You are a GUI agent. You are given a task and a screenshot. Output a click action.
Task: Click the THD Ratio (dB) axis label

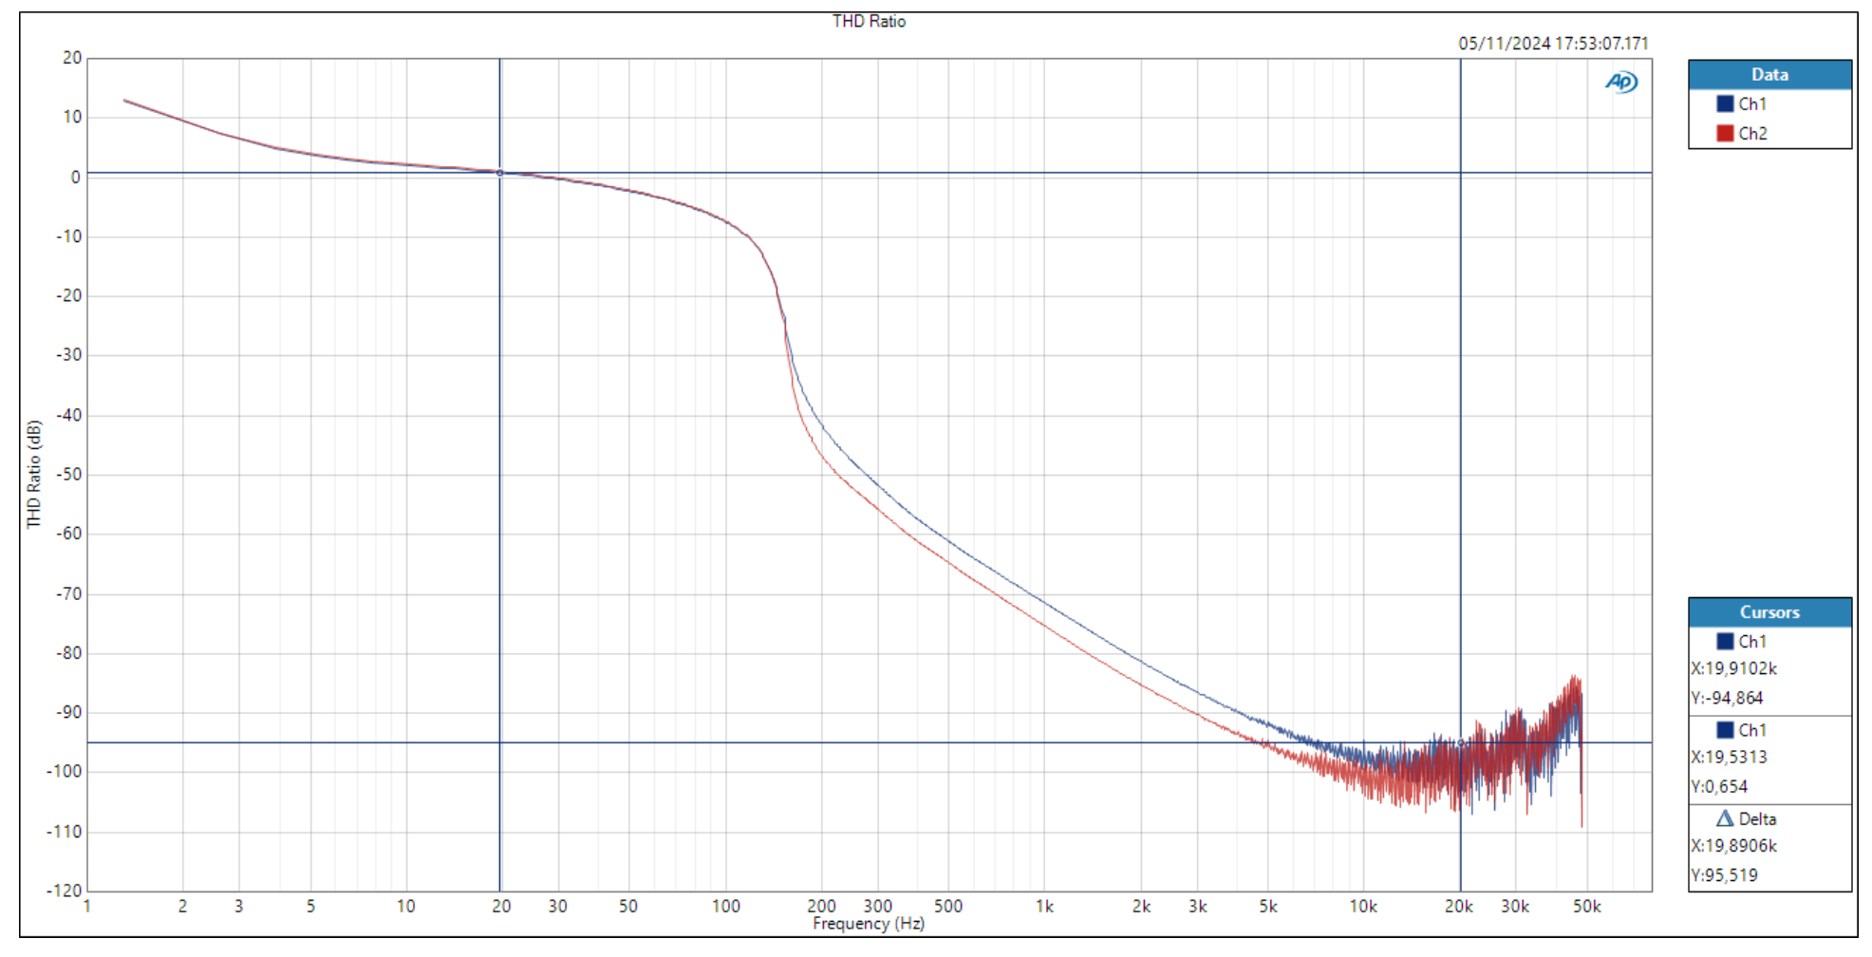34,475
